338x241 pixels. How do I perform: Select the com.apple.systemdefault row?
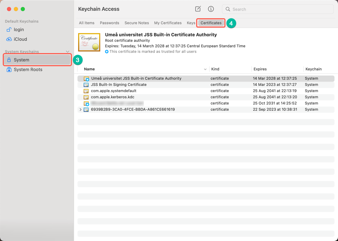pos(206,91)
